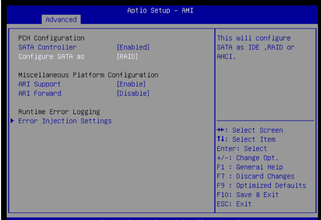Select the RAID value field
The image size is (321, 220).
pos(127,56)
